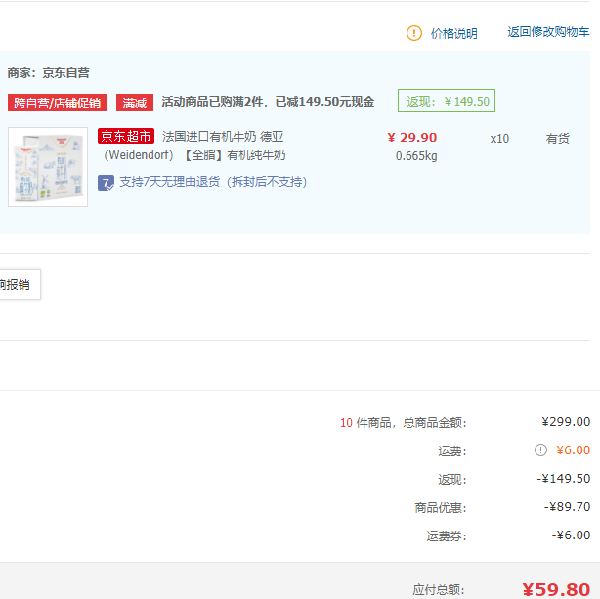This screenshot has height=599, width=600.
Task: Select the 商品优惠 label
Action: [441, 508]
